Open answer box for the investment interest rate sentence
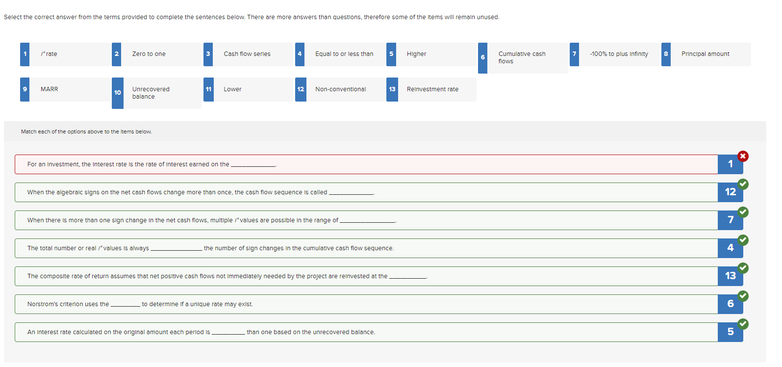The width and height of the screenshot is (782, 367). [x=731, y=164]
